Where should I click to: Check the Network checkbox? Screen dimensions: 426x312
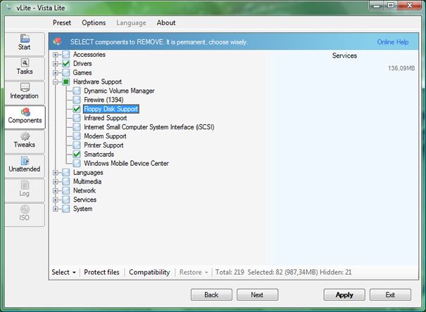65,190
